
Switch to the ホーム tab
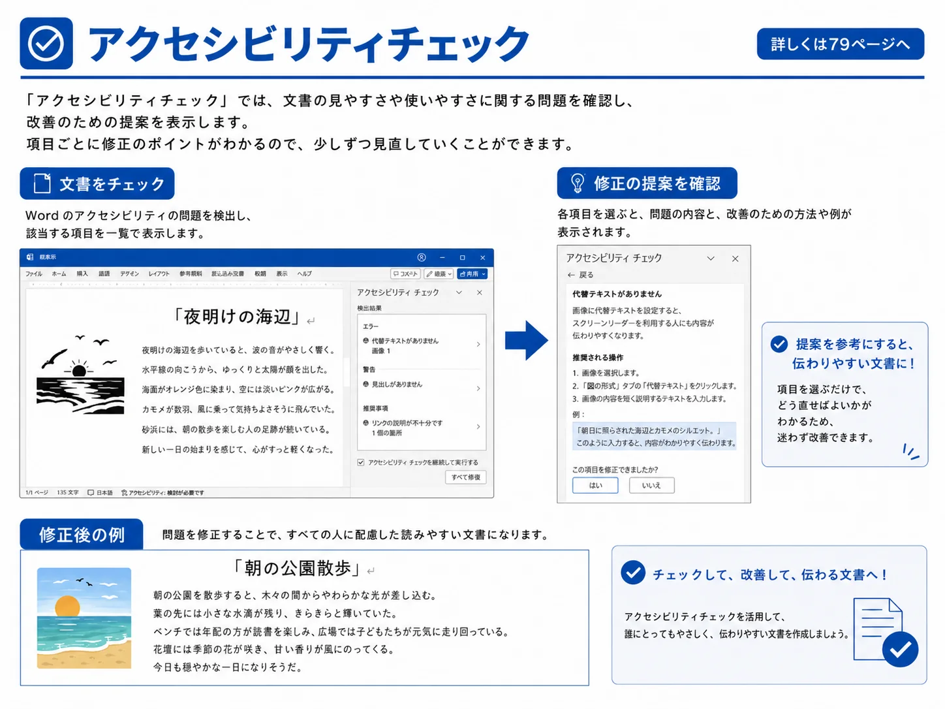(59, 274)
